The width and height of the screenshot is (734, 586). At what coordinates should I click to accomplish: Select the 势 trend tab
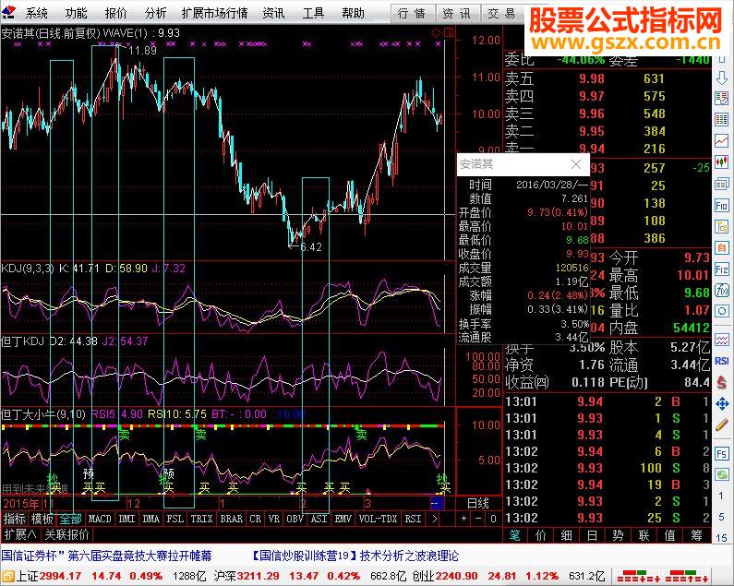click(x=618, y=535)
